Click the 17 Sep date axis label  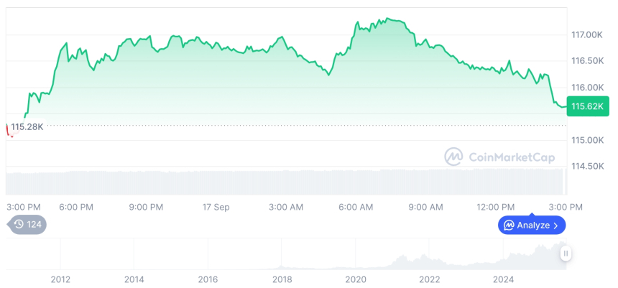pyautogui.click(x=216, y=207)
